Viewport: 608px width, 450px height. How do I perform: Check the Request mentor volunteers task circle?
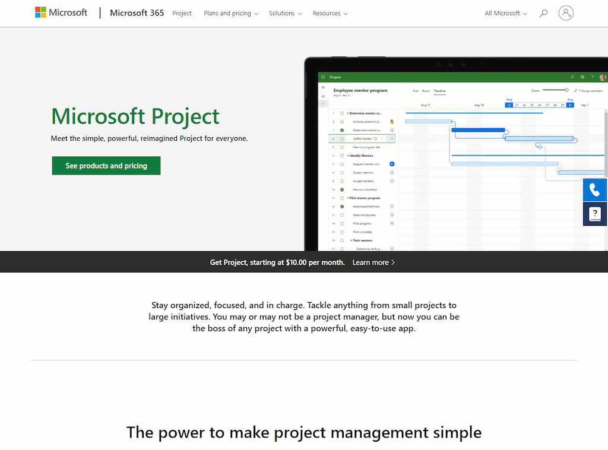point(342,164)
